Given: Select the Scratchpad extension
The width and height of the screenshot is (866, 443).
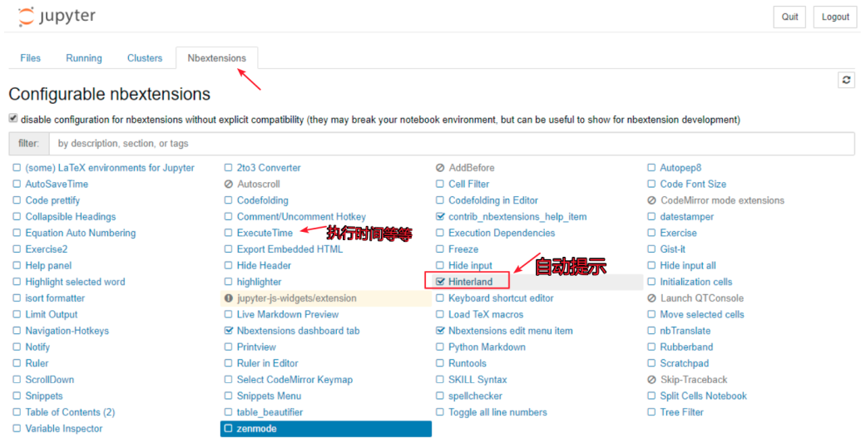Looking at the screenshot, I should (x=685, y=363).
